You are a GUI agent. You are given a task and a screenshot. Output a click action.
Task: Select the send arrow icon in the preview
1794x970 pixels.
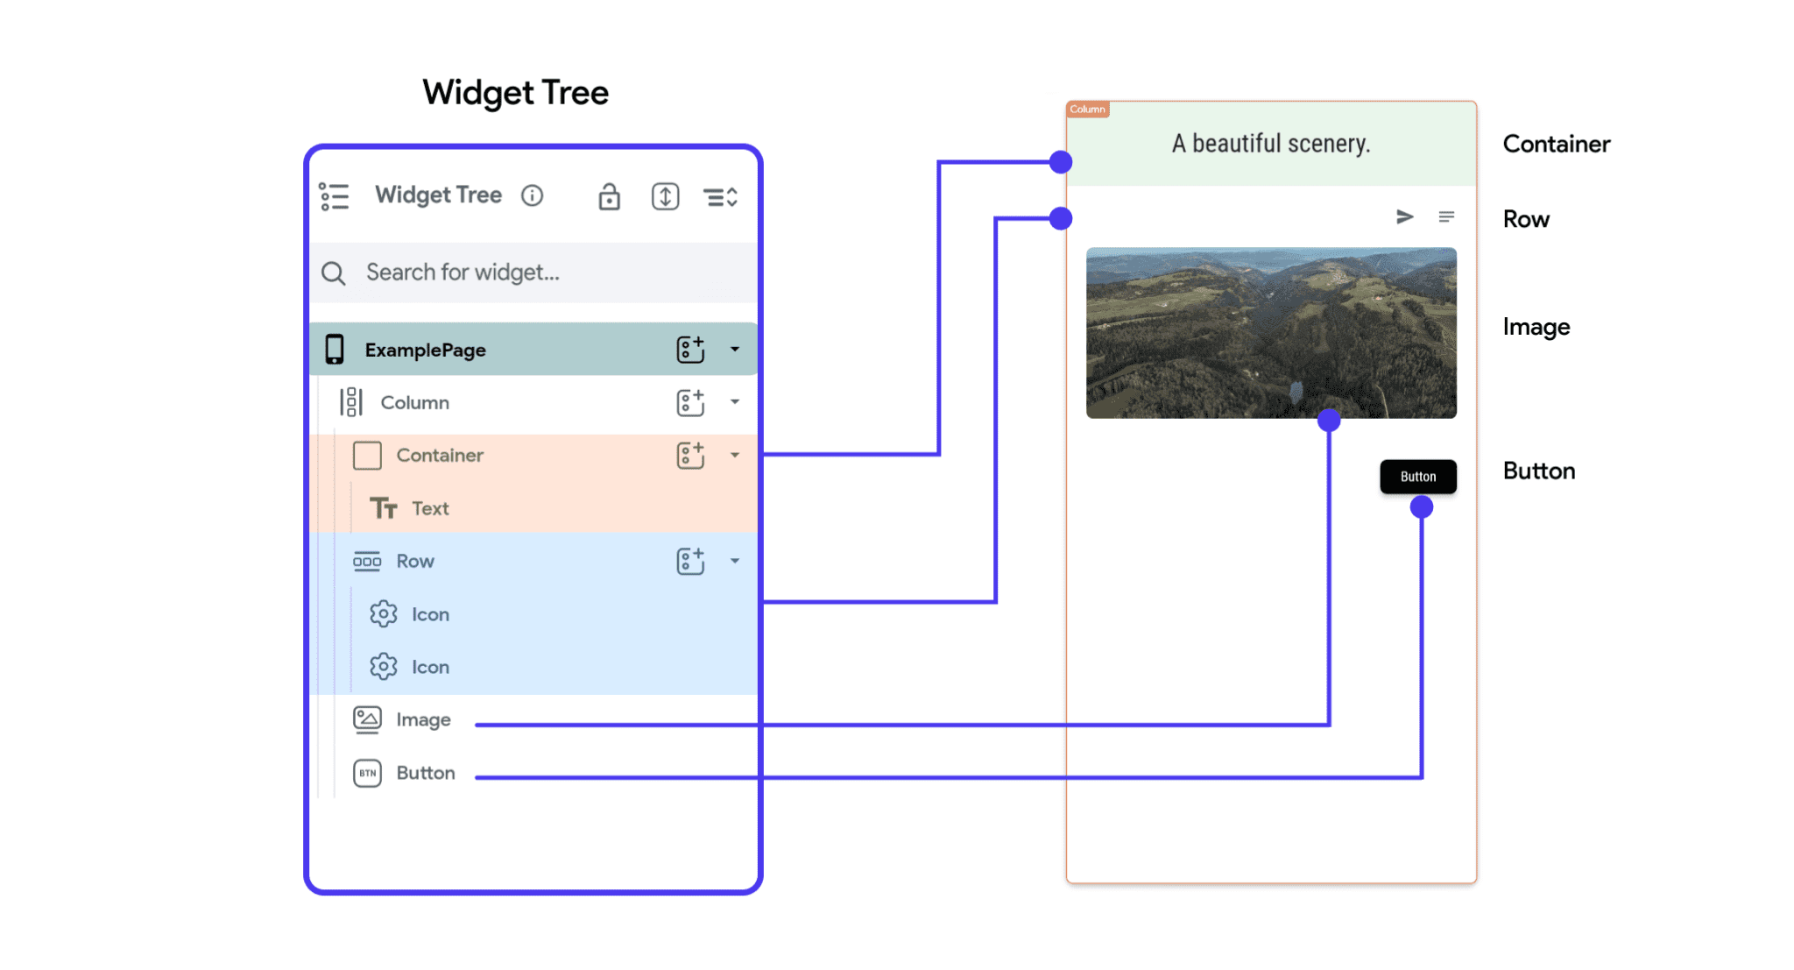pyautogui.click(x=1405, y=216)
